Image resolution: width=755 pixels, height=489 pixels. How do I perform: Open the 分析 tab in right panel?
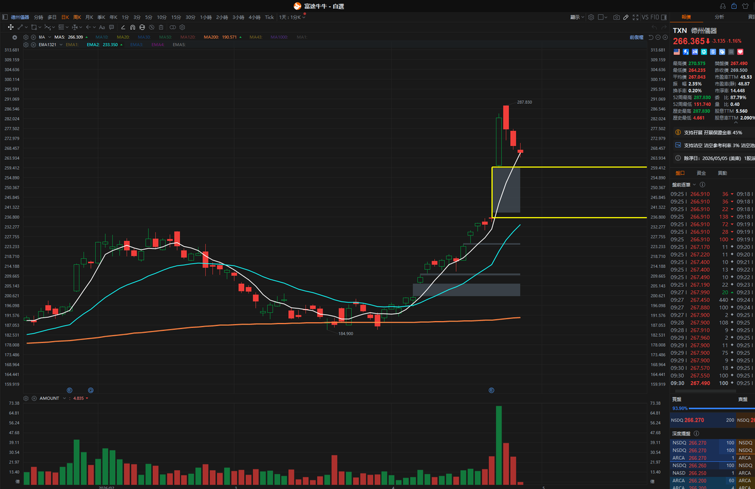pos(719,17)
